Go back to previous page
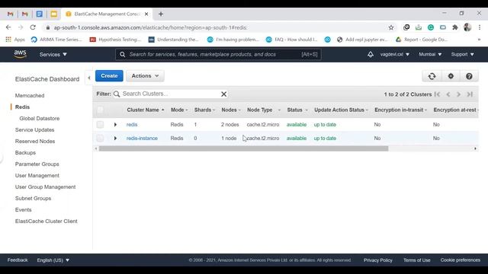488x274 pixels. (8, 27)
